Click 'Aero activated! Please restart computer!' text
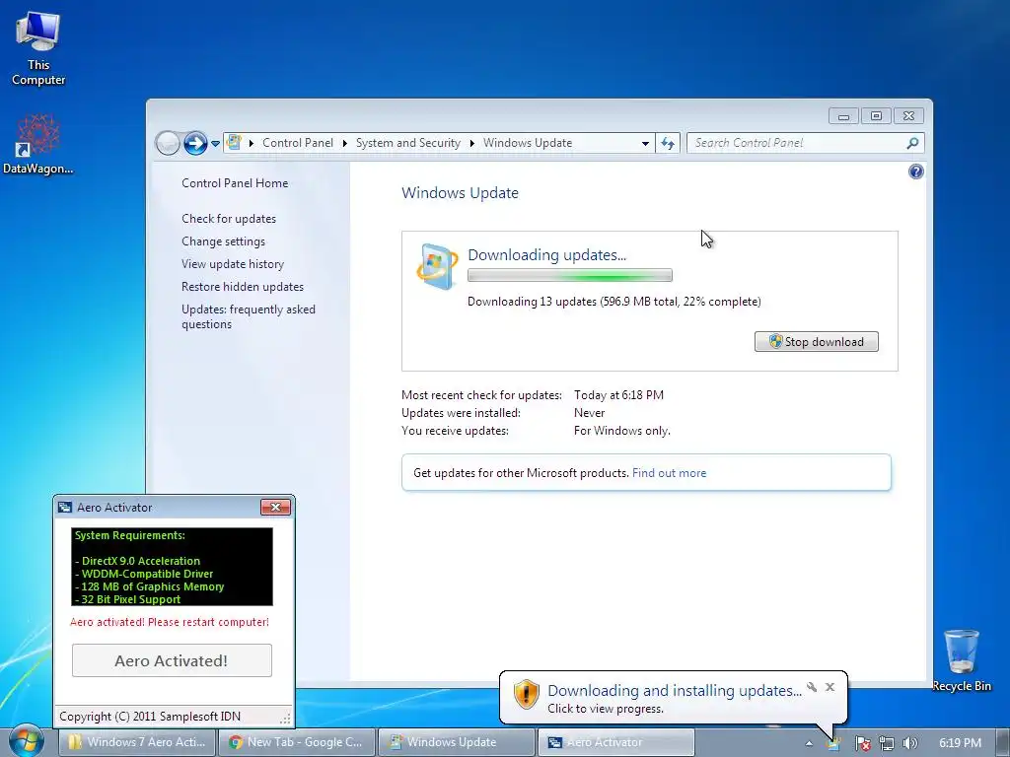This screenshot has width=1010, height=757. click(170, 622)
